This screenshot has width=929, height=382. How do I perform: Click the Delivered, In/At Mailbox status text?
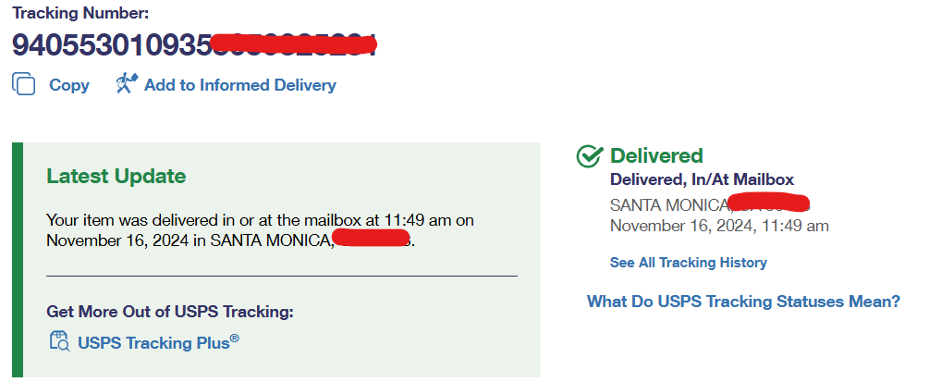pos(702,179)
